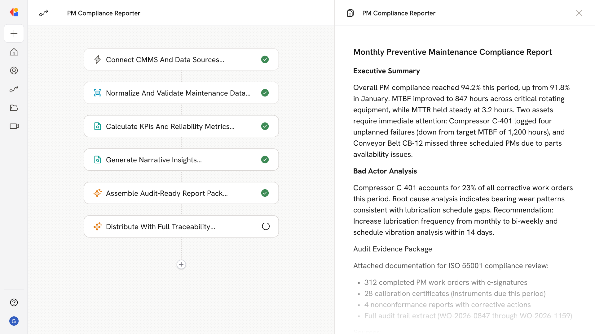Click loading spinner on Distribute step
The width and height of the screenshot is (595, 334).
coord(266,226)
